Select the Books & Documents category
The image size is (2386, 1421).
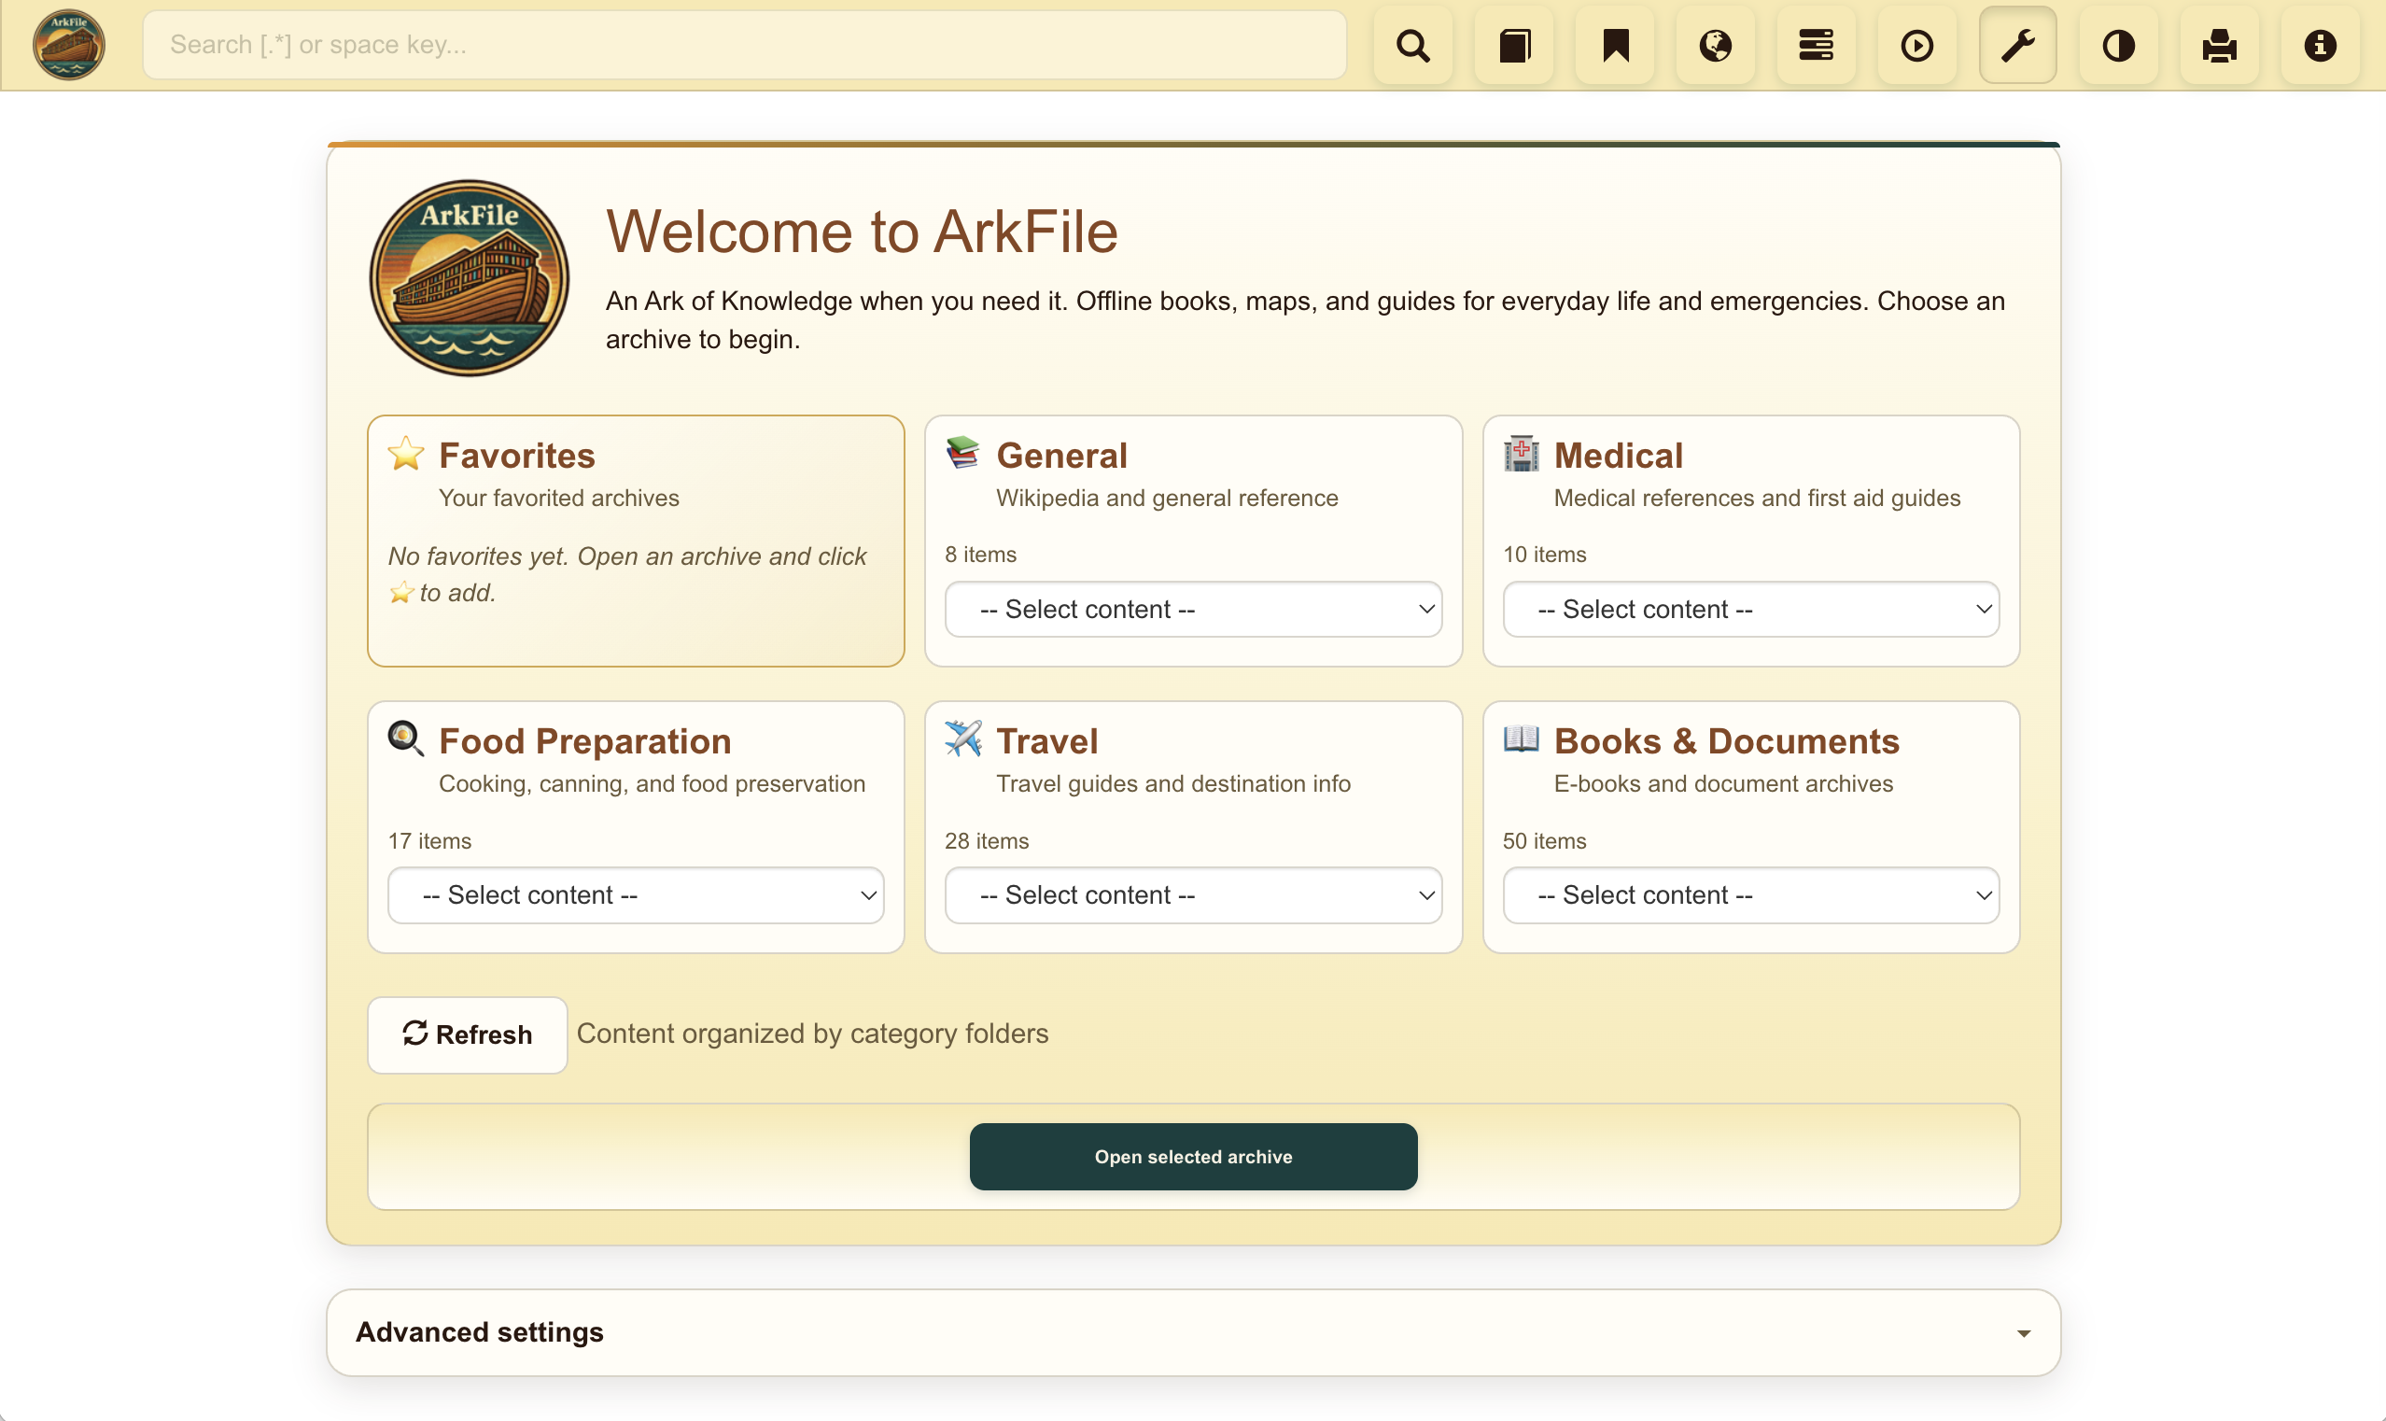pyautogui.click(x=1748, y=826)
